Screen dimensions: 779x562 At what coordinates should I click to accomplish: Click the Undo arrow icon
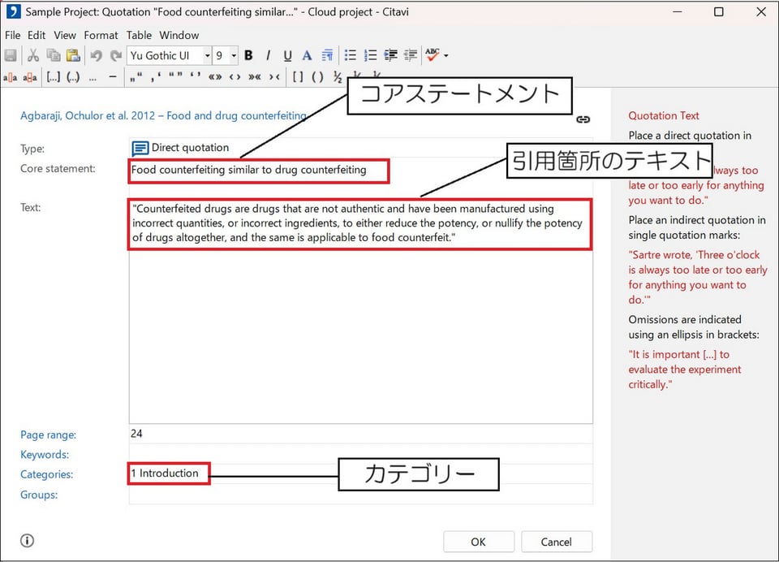click(x=96, y=55)
